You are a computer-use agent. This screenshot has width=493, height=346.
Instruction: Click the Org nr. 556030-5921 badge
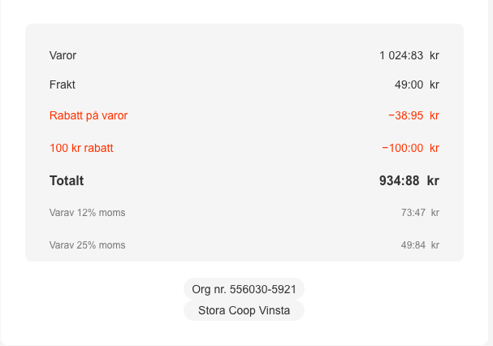[x=244, y=289]
